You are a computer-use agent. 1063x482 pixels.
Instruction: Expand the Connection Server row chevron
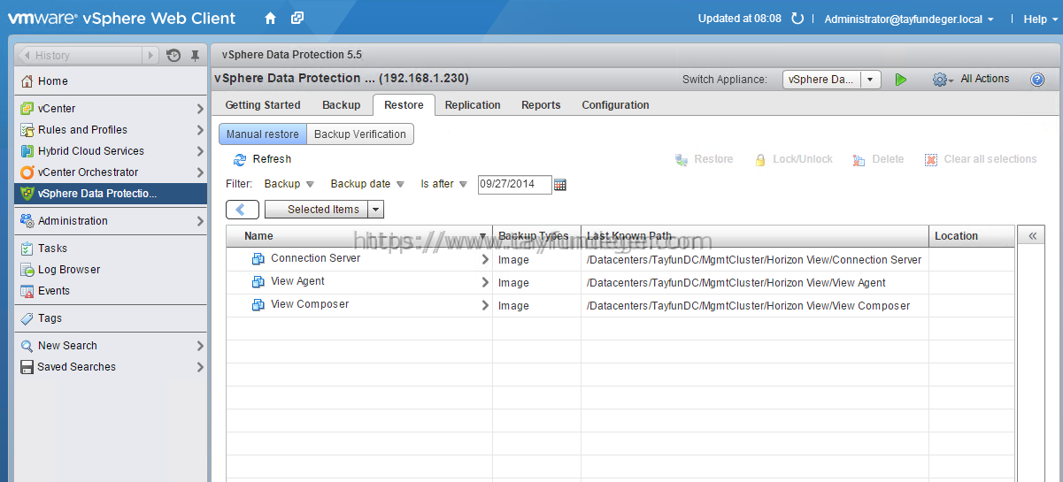pos(485,259)
